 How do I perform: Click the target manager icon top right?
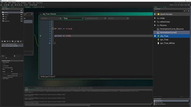click(x=189, y=5)
